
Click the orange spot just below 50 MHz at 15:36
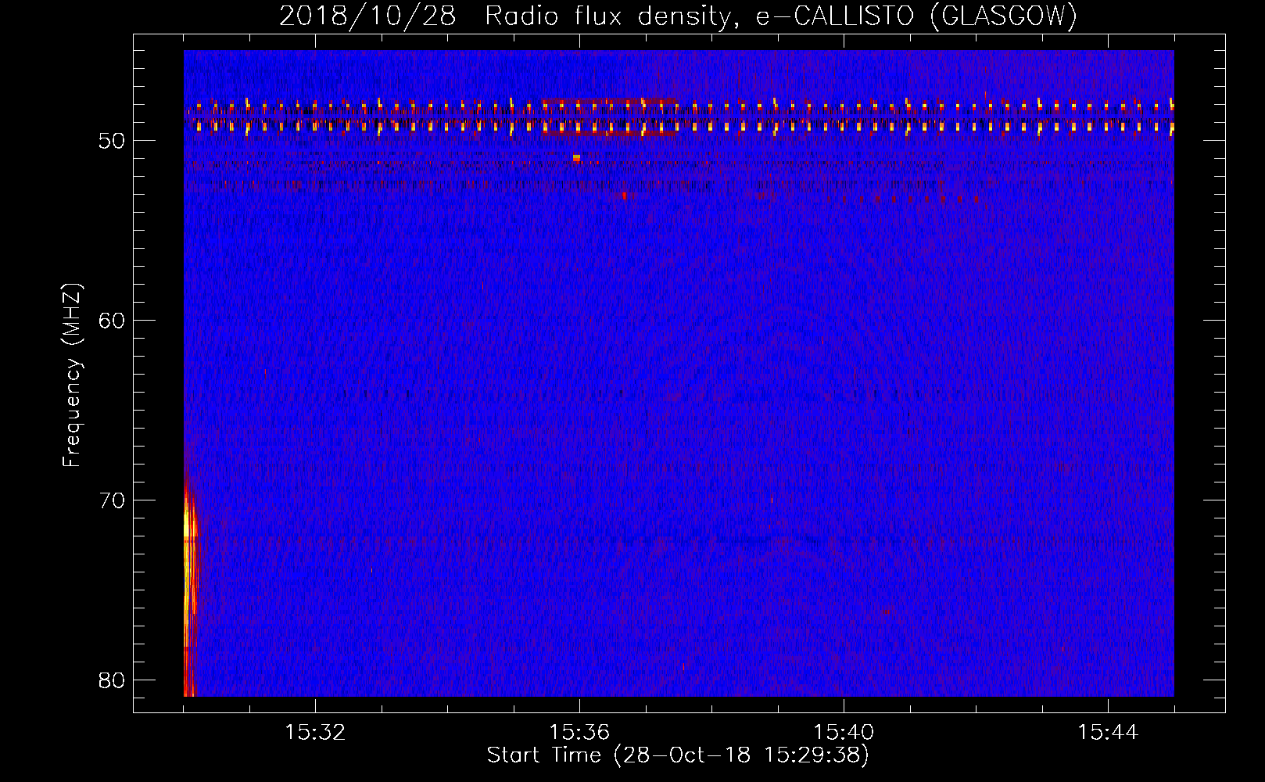tap(576, 157)
